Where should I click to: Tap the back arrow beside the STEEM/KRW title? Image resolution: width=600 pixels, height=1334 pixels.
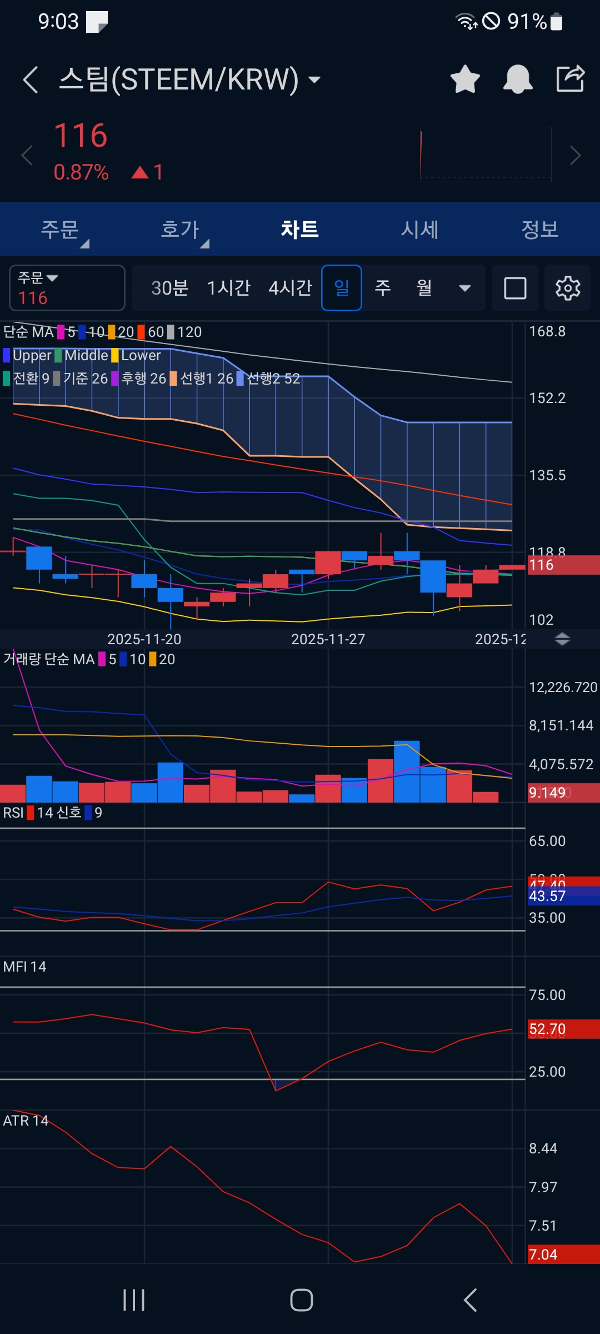pyautogui.click(x=31, y=79)
